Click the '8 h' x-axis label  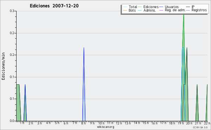pos(83,123)
